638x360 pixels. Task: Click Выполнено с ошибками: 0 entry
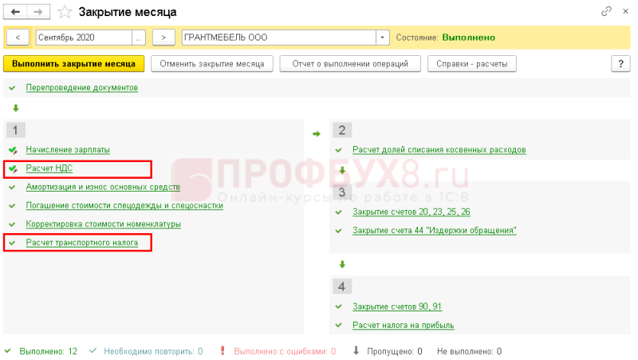click(285, 351)
